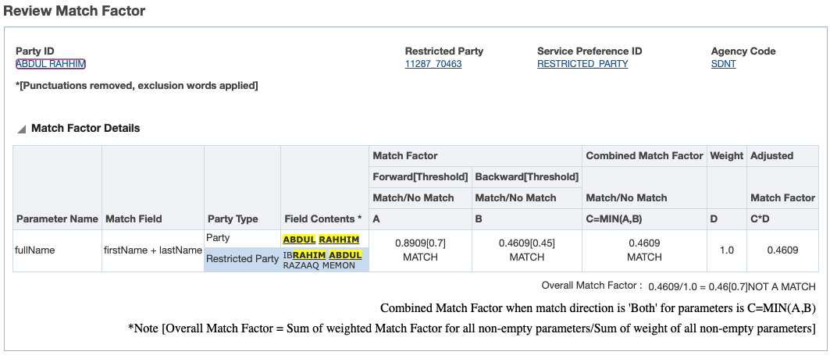Viewport: 830px width, 355px height.
Task: Click the RESTRICTED_PARTY service preference link
Action: pos(582,64)
